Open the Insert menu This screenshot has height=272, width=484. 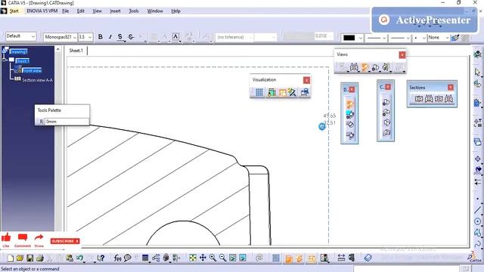click(115, 11)
